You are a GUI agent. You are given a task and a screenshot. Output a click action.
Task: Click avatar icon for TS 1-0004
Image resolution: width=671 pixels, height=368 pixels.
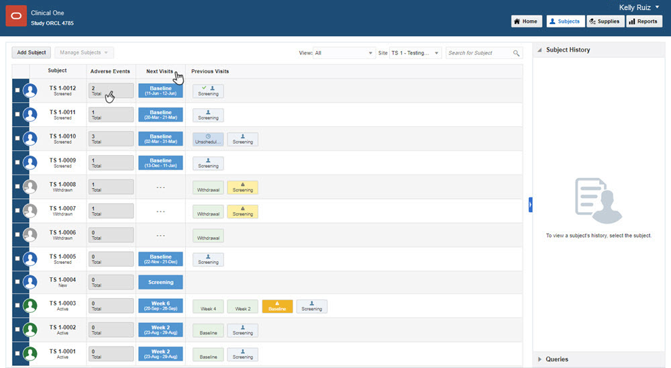(x=30, y=282)
